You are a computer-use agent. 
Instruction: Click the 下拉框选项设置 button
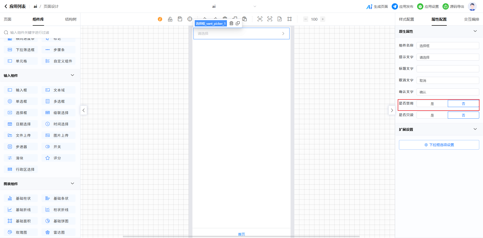[439, 145]
